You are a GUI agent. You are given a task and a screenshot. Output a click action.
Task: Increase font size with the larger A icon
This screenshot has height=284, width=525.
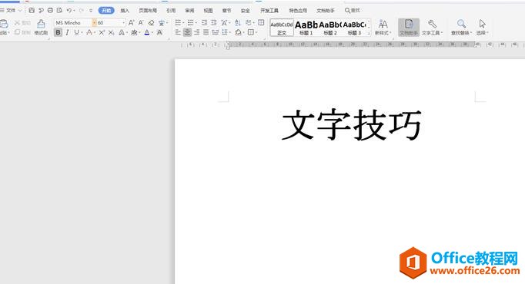point(131,22)
